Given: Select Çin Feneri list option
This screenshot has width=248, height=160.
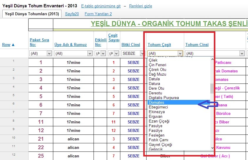Looking at the screenshot, I should 157,65.
